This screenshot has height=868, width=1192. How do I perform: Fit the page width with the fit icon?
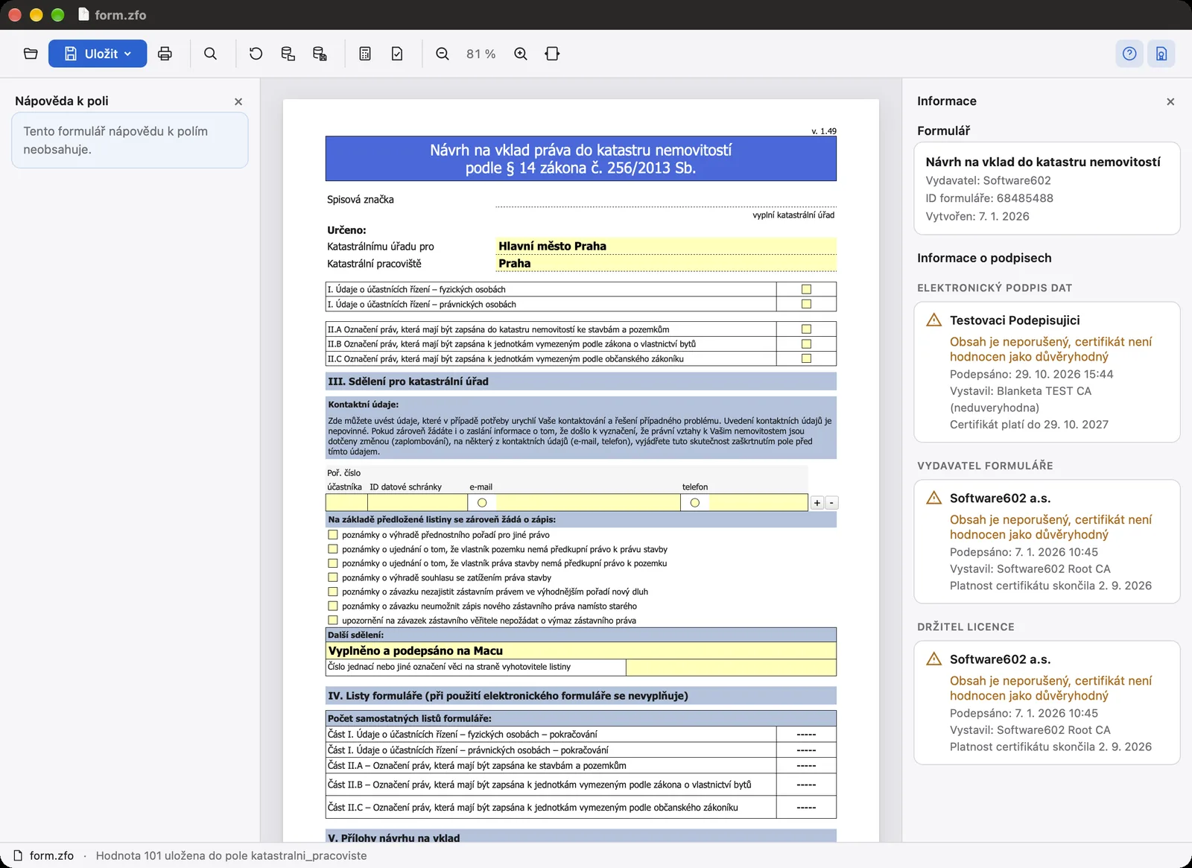coord(552,54)
